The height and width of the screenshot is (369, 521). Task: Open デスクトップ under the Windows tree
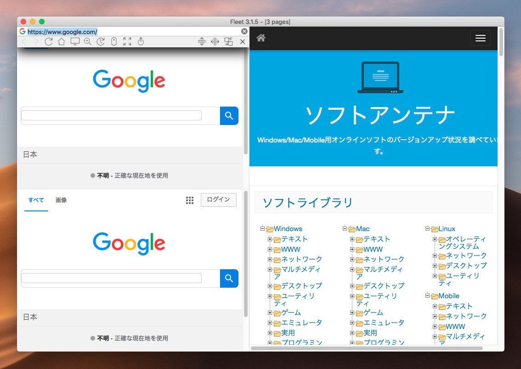coord(302,285)
